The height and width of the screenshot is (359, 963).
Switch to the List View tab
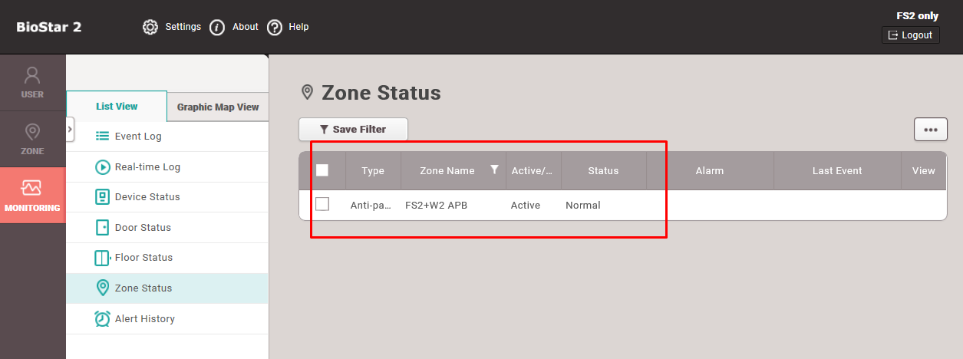(117, 107)
